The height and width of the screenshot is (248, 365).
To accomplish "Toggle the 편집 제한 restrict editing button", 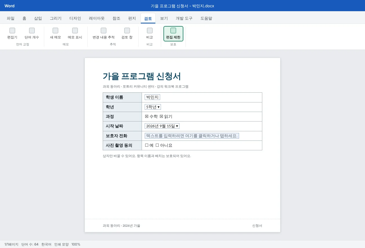I will [x=173, y=34].
